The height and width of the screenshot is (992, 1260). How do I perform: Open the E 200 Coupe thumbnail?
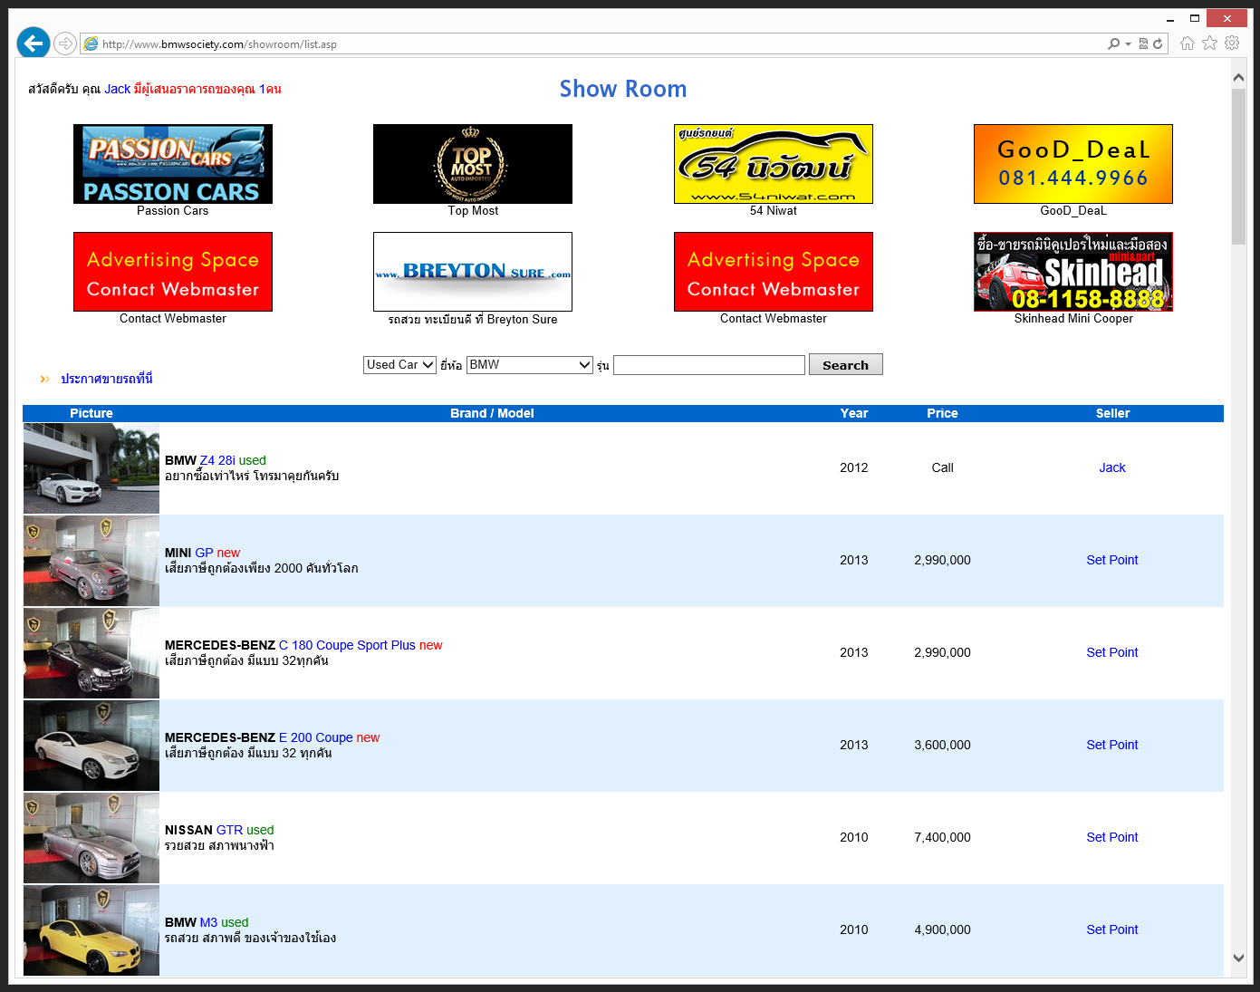pos(91,746)
